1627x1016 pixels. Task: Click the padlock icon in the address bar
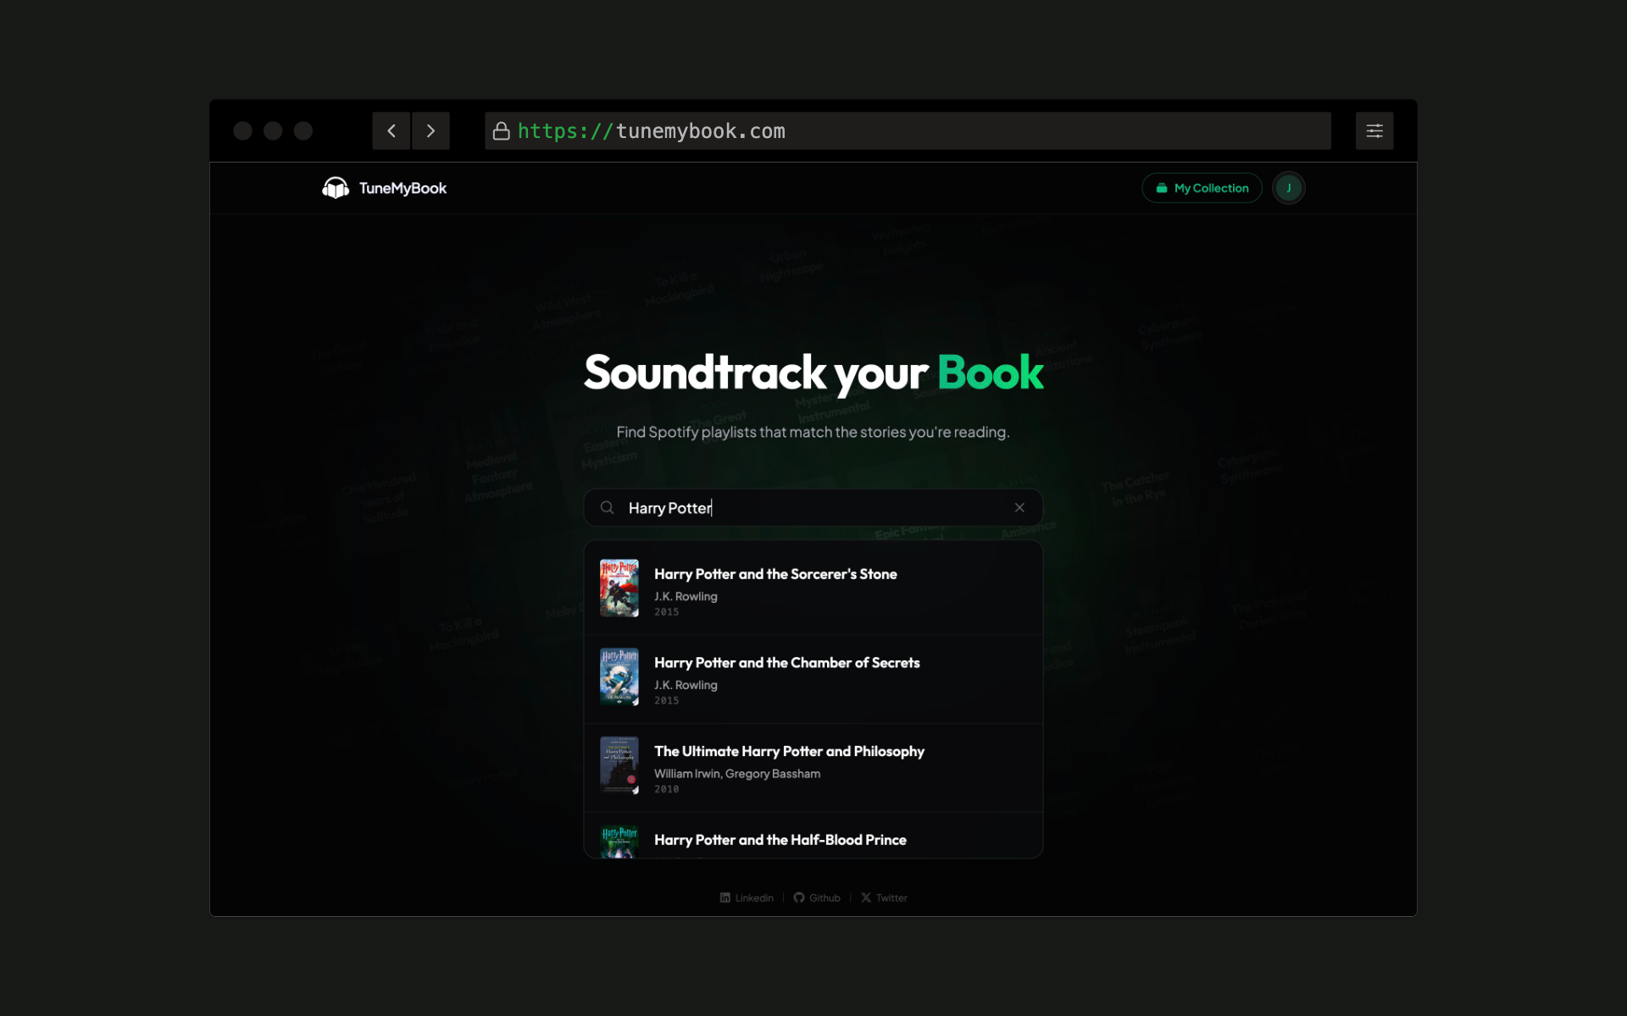click(500, 130)
